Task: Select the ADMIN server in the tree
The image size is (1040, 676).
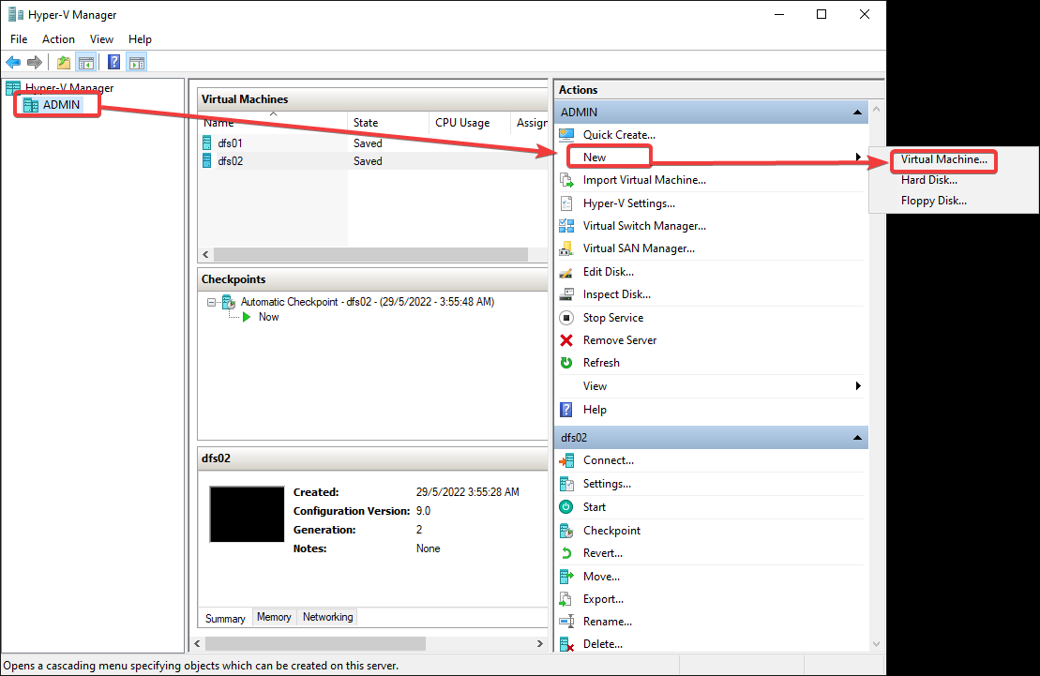Action: pos(61,105)
